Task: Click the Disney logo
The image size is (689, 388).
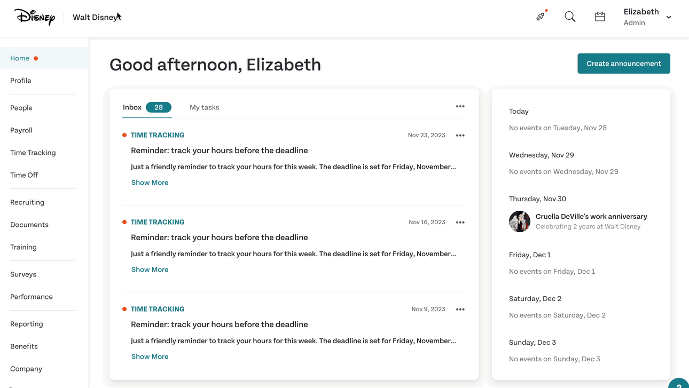Action: click(x=35, y=17)
